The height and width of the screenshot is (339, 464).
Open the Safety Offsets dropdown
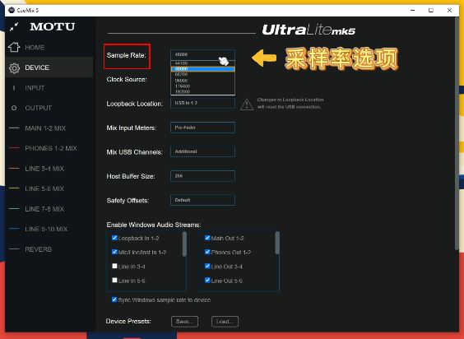tap(202, 200)
